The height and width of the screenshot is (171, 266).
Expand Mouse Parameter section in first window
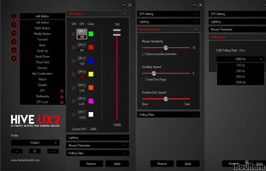[x=98, y=145]
